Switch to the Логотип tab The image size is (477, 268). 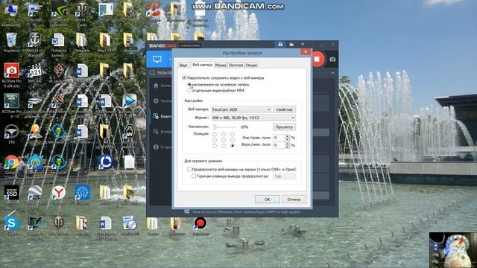(236, 66)
